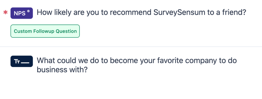Select the 'What could we do' question text

tap(137, 65)
